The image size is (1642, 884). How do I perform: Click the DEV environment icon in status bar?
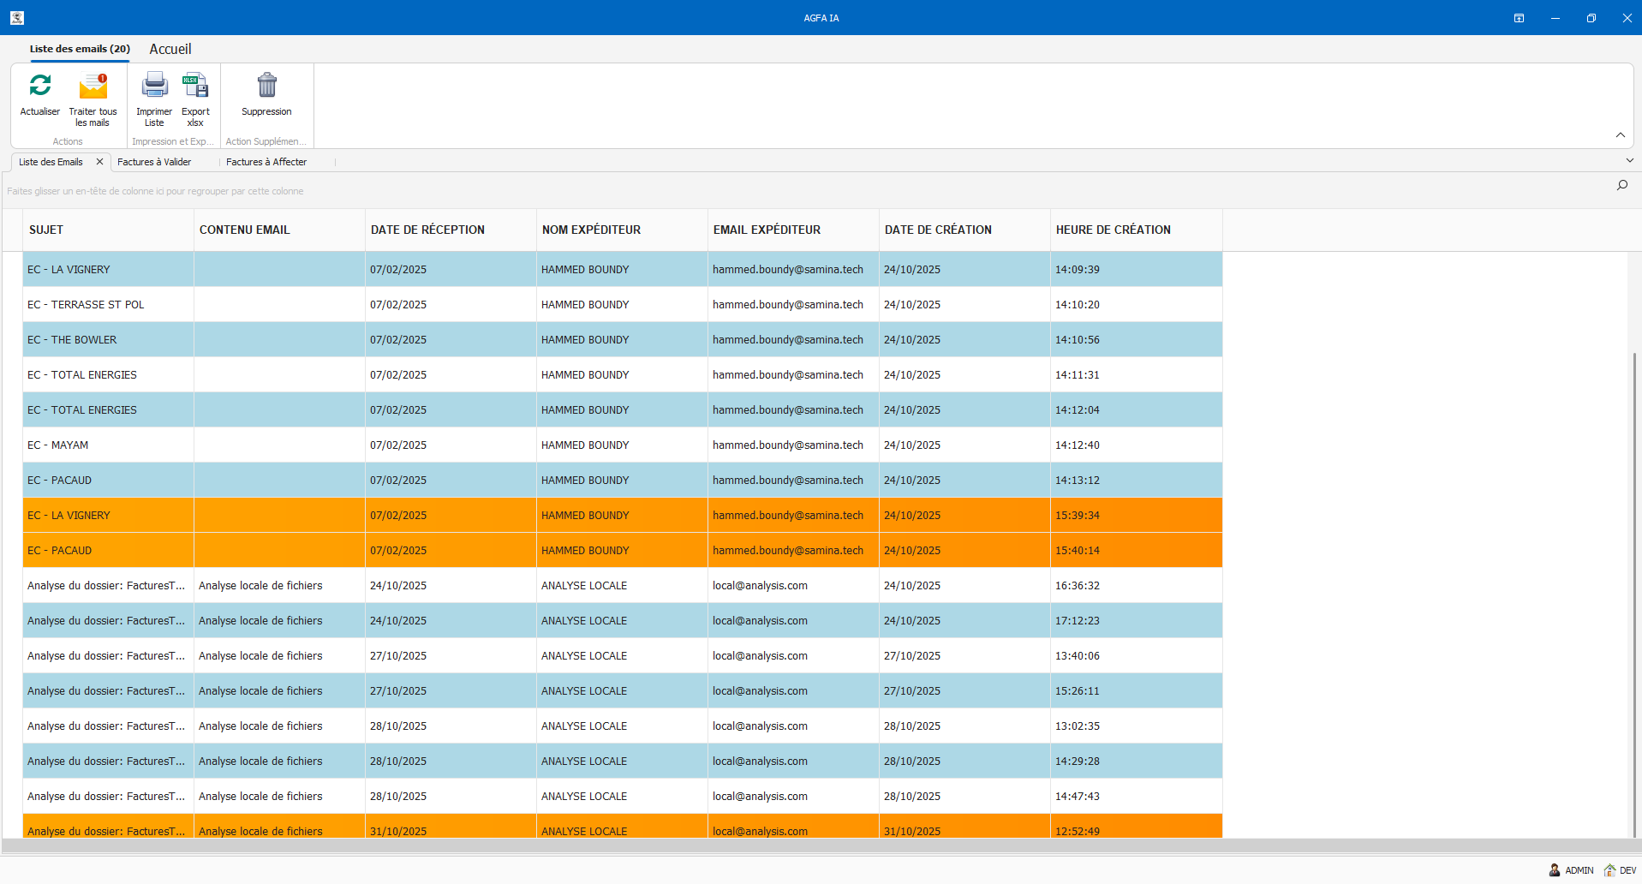pos(1609,870)
